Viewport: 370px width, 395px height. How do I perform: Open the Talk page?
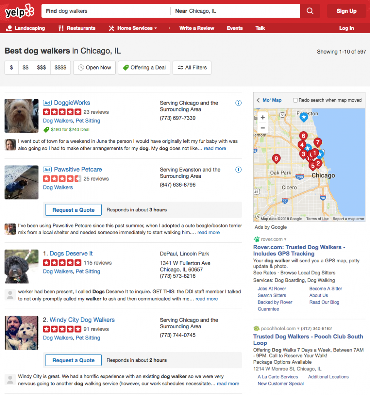coord(260,28)
